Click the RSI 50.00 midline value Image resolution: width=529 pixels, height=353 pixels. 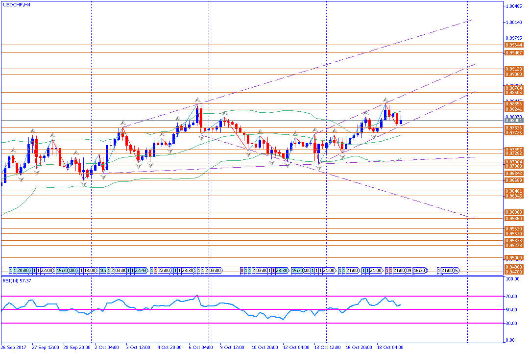click(x=512, y=310)
